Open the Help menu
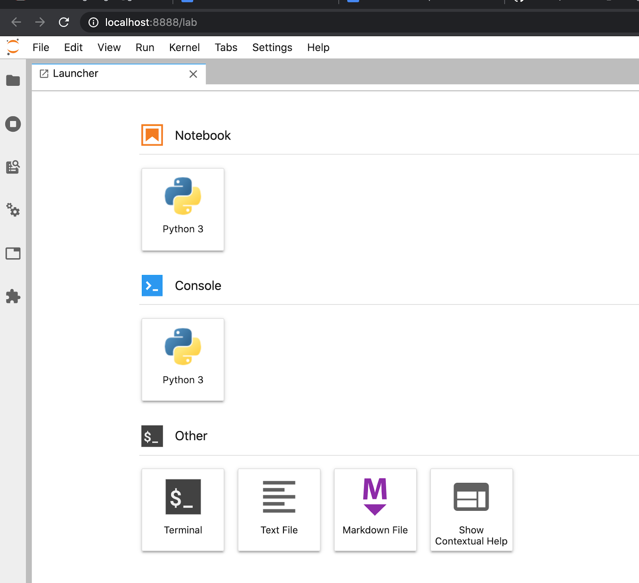The image size is (639, 583). click(318, 47)
